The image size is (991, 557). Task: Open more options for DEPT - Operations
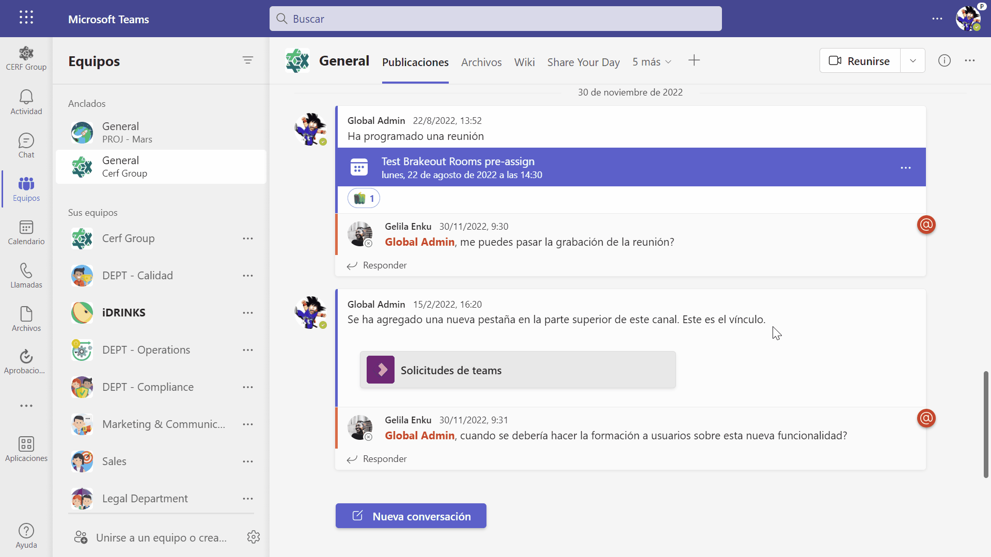tap(248, 350)
